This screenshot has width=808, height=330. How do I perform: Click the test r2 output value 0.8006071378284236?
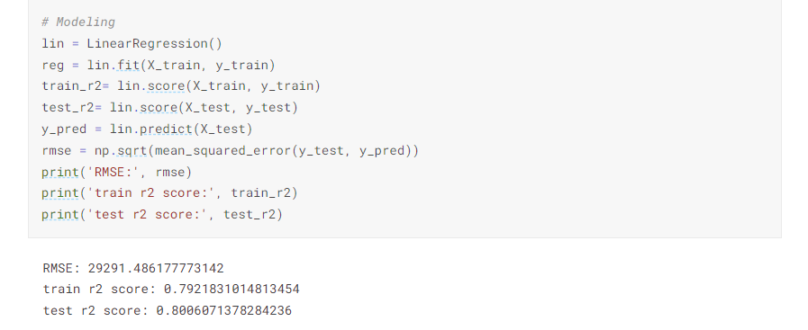coord(224,310)
